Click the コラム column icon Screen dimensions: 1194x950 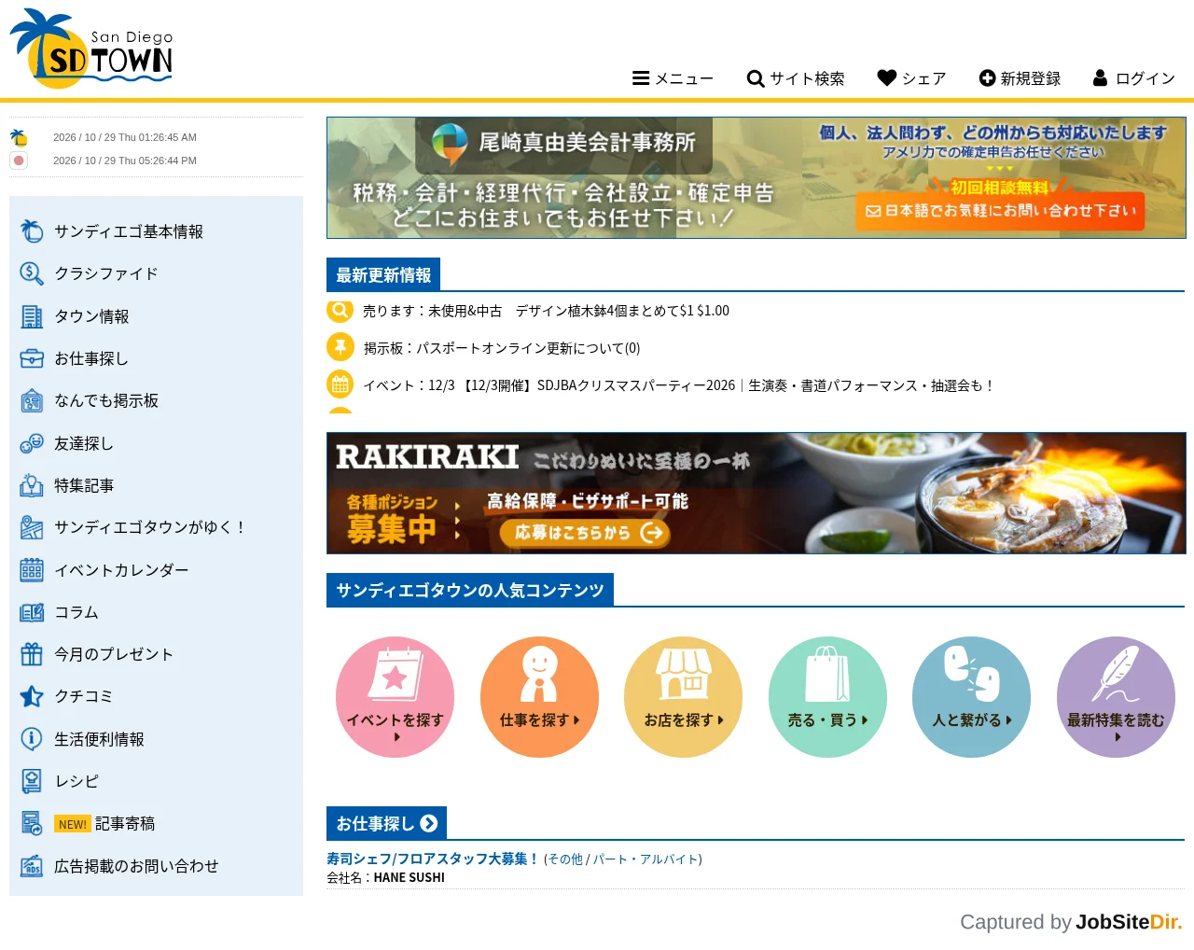pos(32,612)
